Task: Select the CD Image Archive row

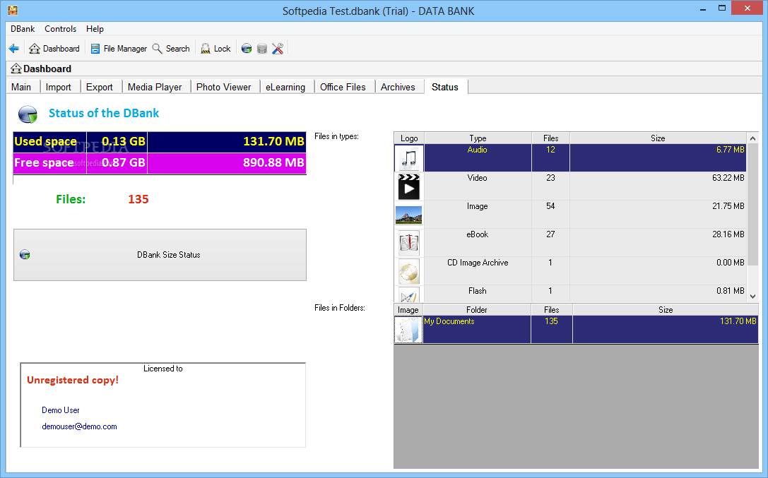Action: [570, 271]
